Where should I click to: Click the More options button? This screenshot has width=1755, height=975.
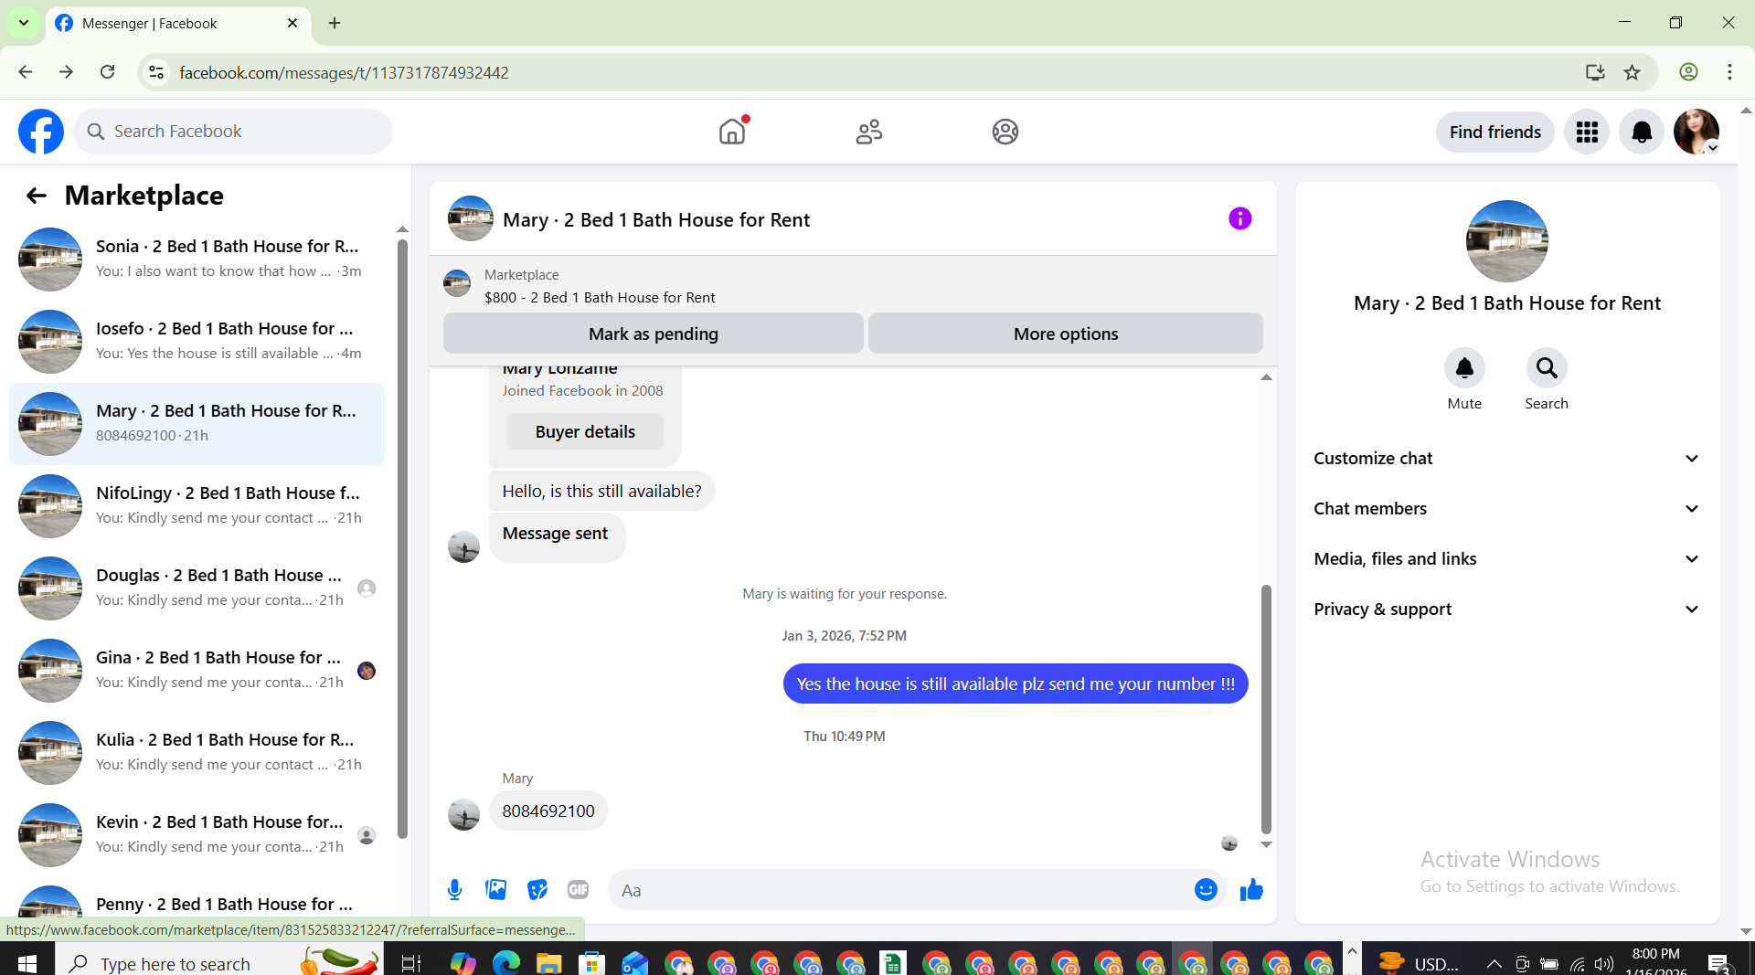point(1066,334)
